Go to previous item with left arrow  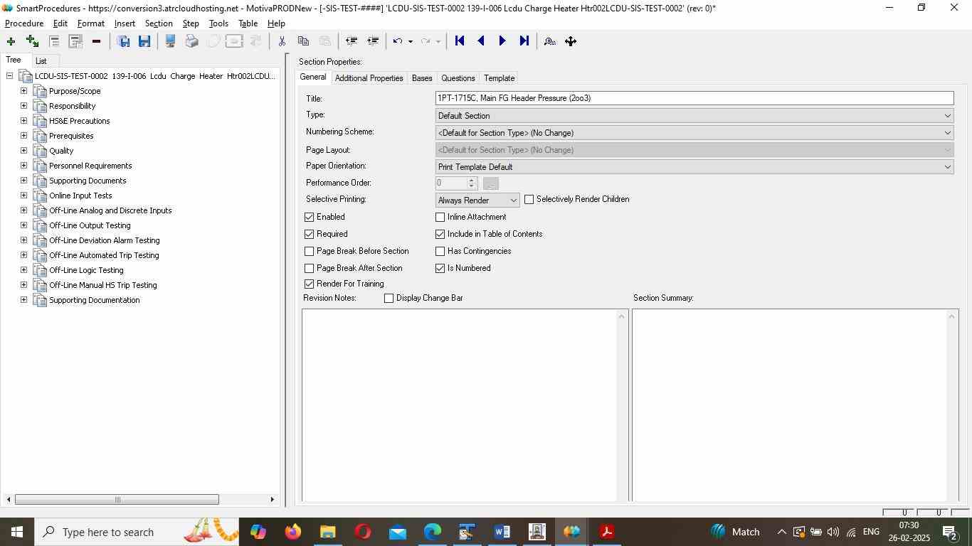tap(481, 41)
